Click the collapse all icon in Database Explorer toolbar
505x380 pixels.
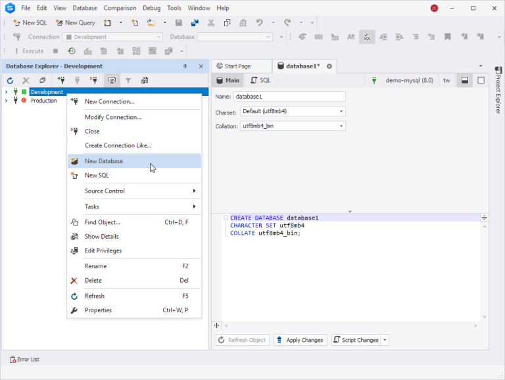[x=43, y=80]
